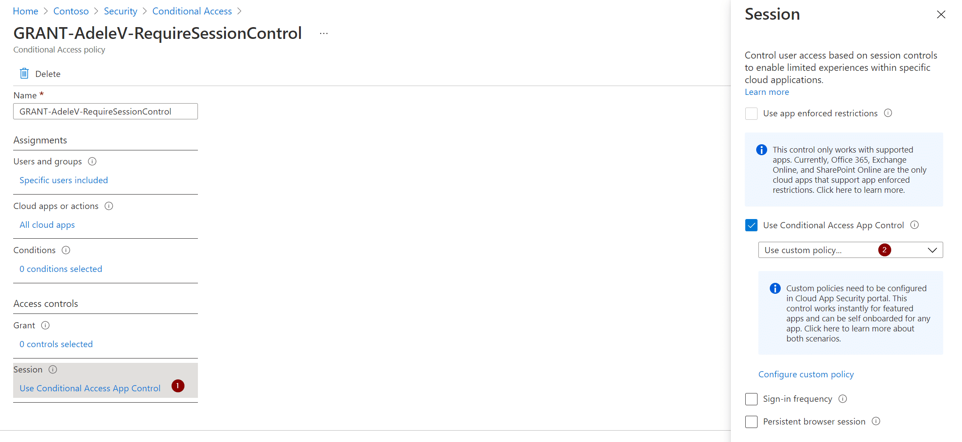This screenshot has width=962, height=442.
Task: Open the ellipsis more options menu
Action: tap(324, 34)
